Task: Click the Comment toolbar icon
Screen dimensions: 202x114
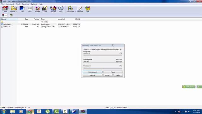Action: click(79, 9)
